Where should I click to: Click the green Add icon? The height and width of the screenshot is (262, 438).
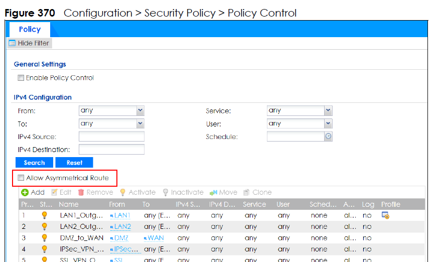[24, 192]
